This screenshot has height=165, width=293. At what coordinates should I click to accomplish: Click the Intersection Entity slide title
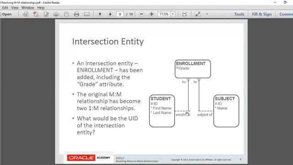click(x=108, y=42)
